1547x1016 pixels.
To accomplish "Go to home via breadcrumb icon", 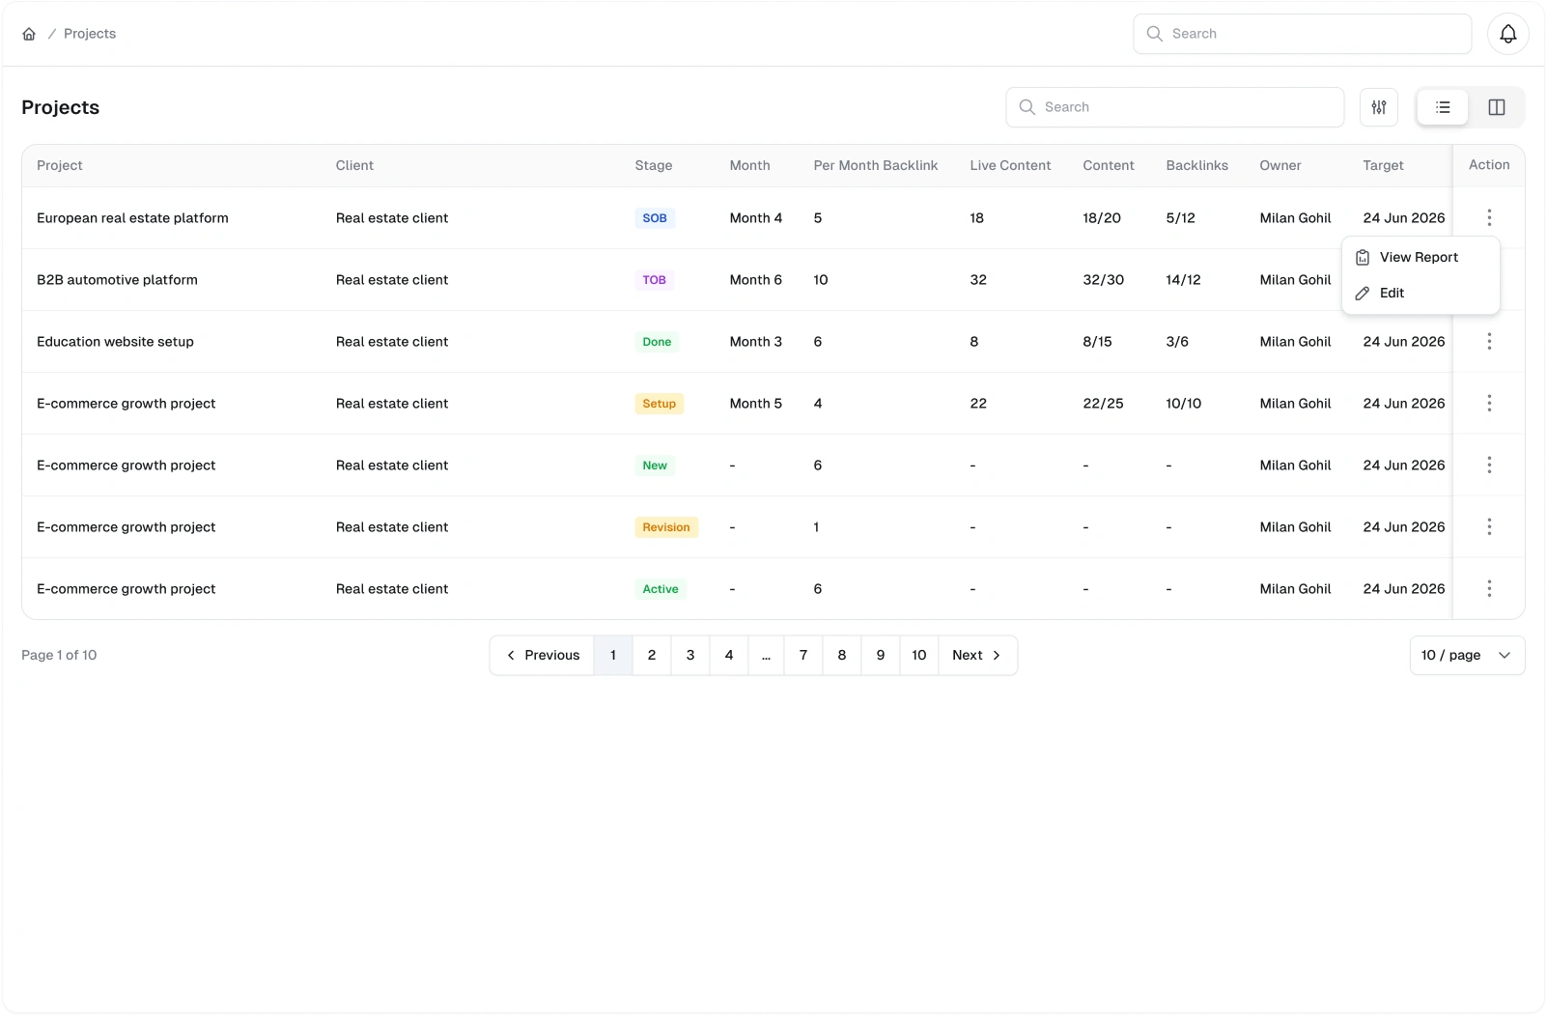I will coord(29,34).
